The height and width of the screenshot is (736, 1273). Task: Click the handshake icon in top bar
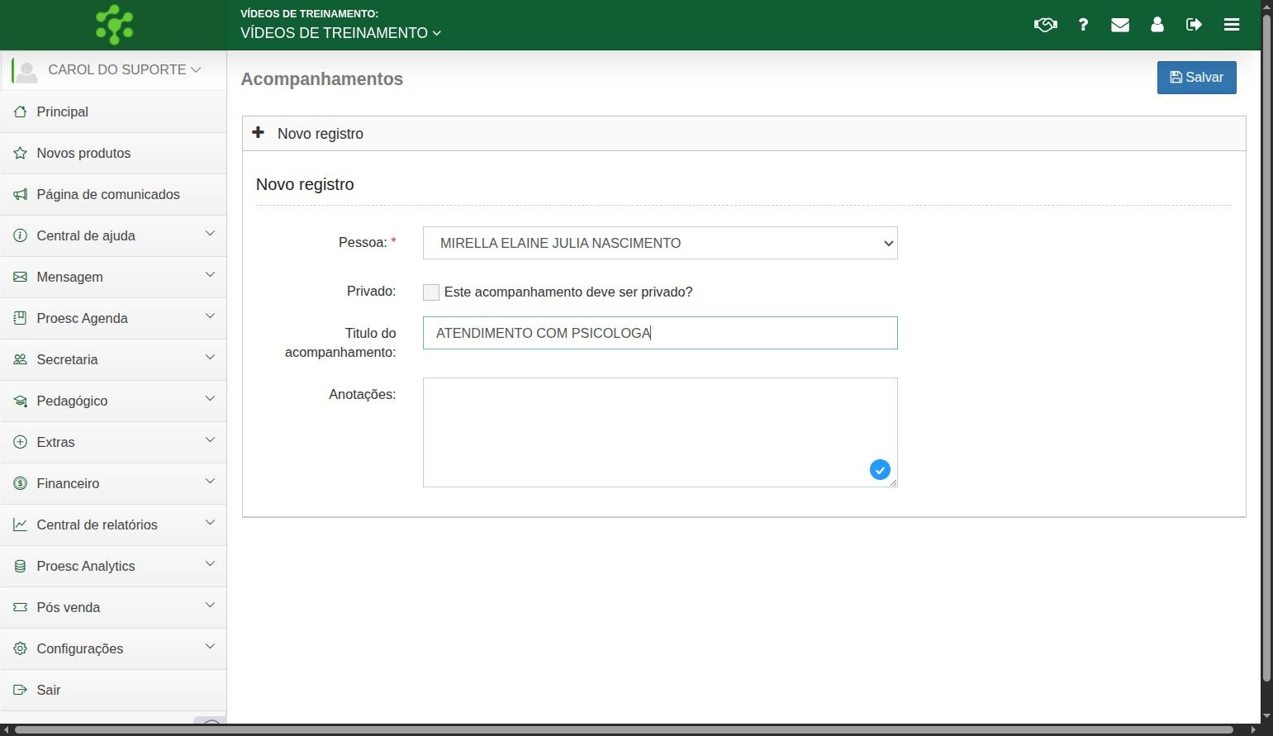click(1045, 25)
